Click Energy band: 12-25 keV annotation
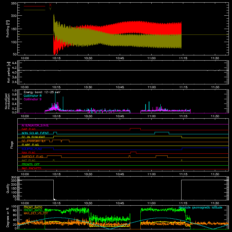The height and width of the screenshot is (232, 232). (x=42, y=92)
